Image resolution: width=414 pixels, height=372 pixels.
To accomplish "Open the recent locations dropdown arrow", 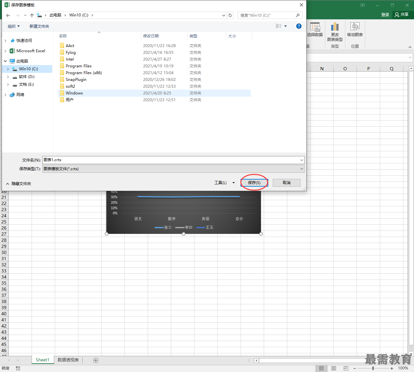I will click(x=25, y=15).
